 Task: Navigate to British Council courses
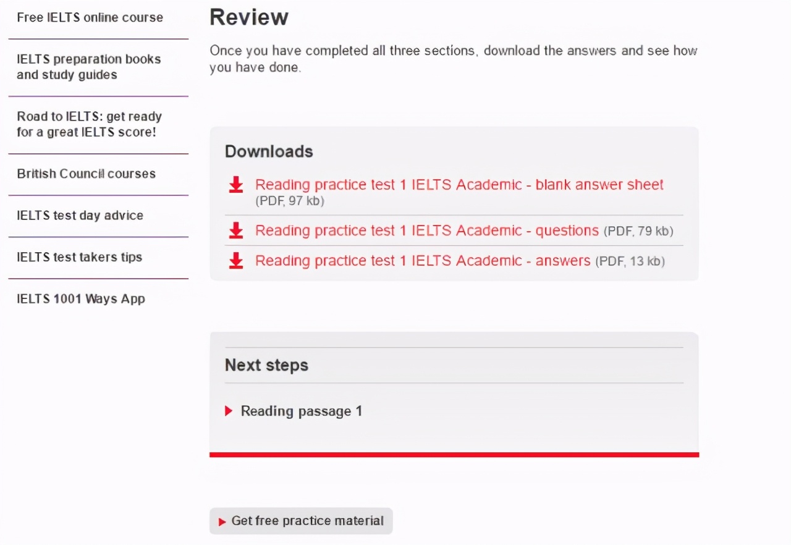click(86, 174)
